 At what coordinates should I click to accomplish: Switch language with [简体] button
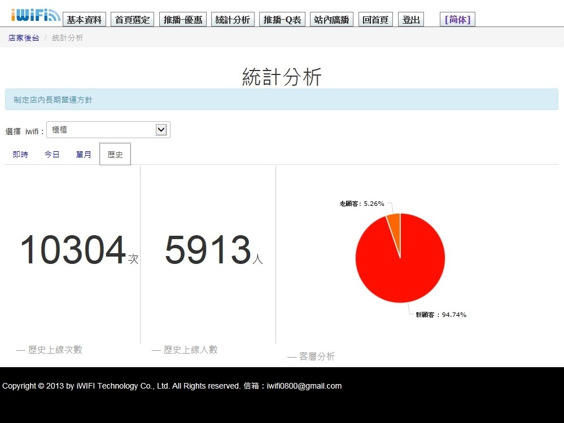point(457,19)
